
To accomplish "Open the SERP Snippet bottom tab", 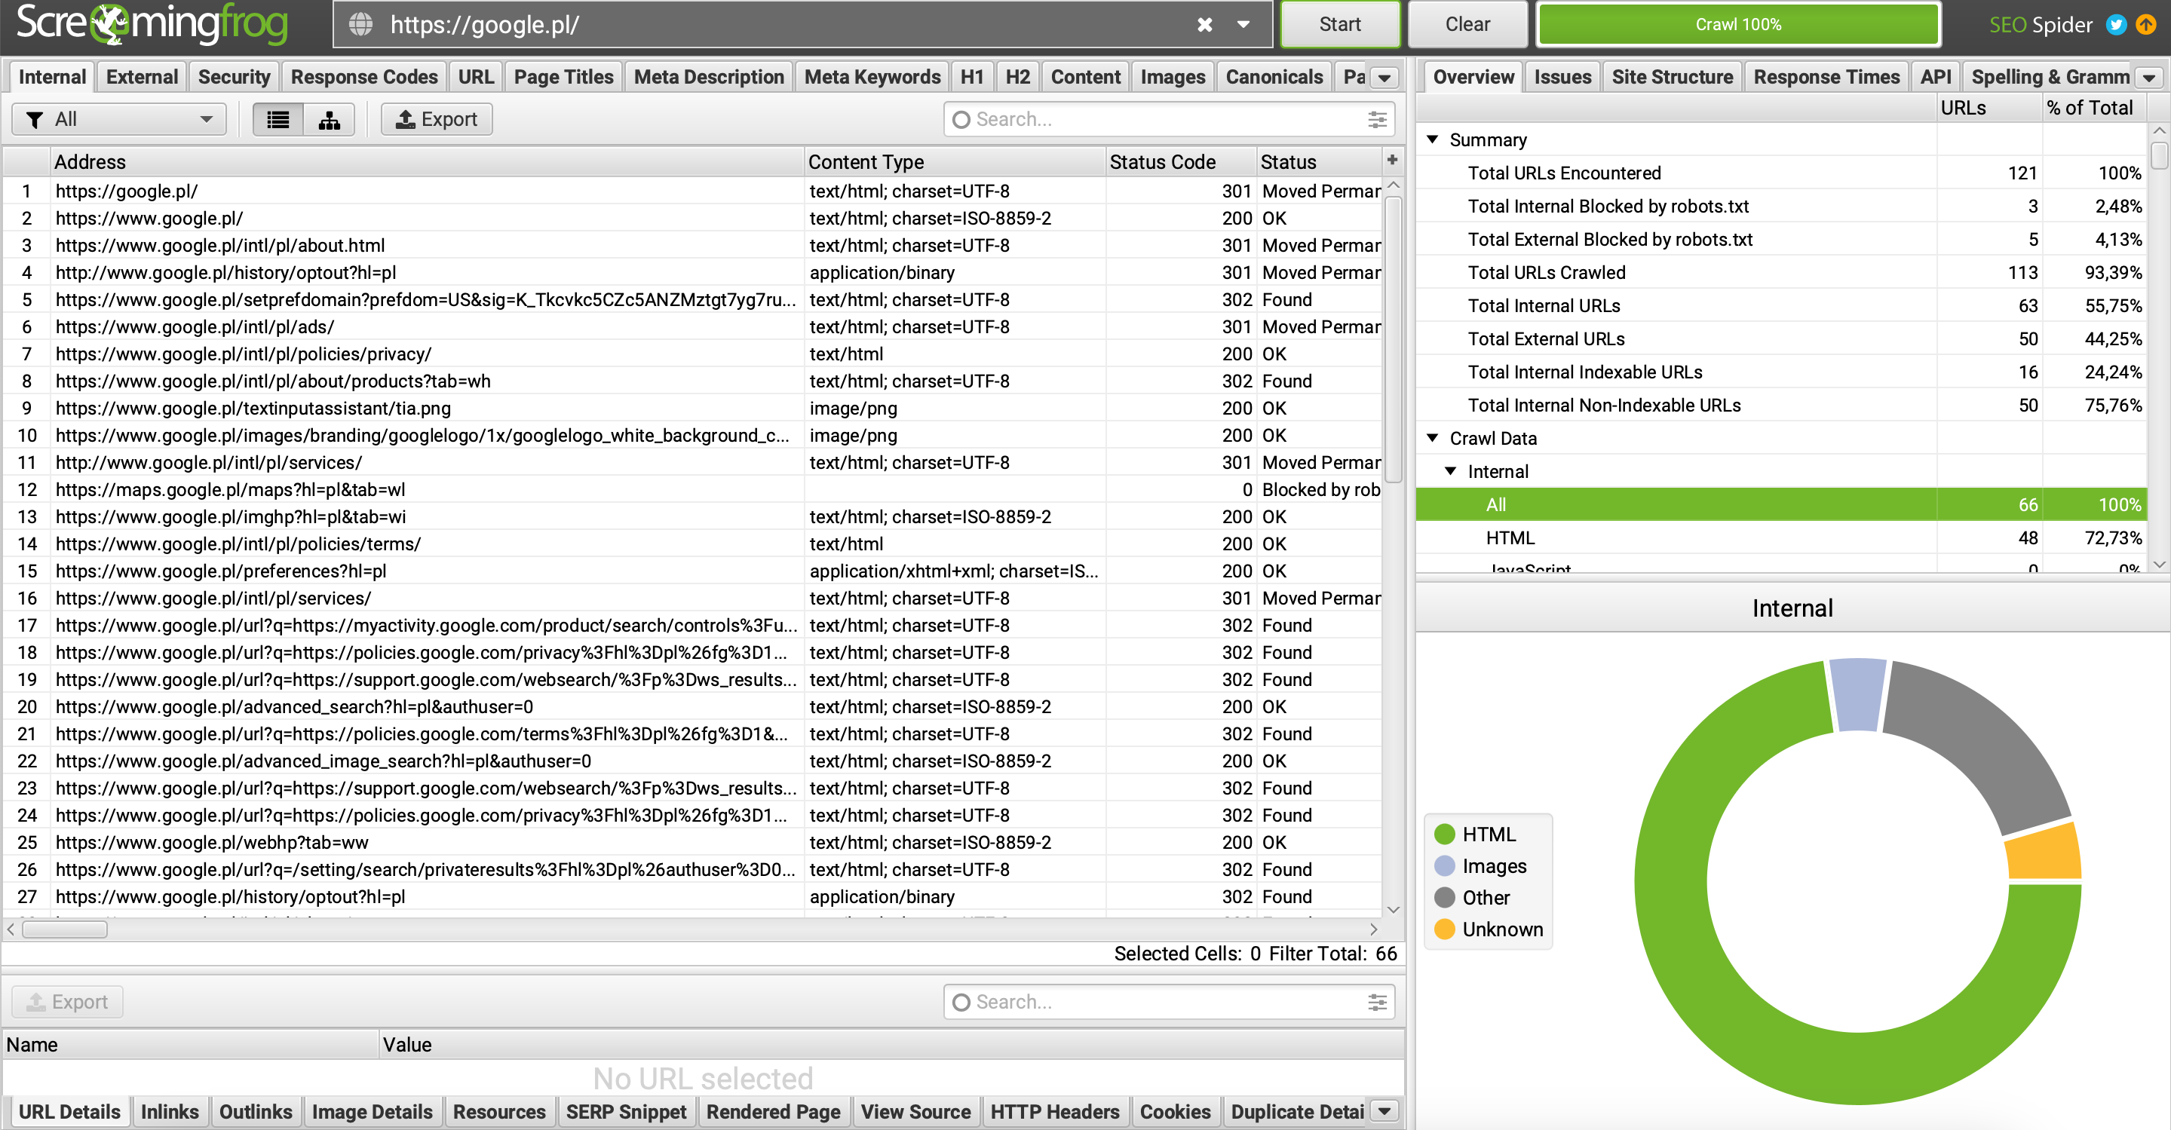I will pos(625,1111).
